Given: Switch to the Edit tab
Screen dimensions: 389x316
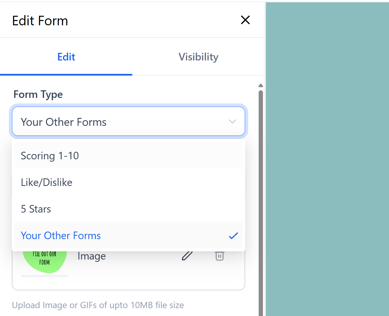Looking at the screenshot, I should (66, 56).
